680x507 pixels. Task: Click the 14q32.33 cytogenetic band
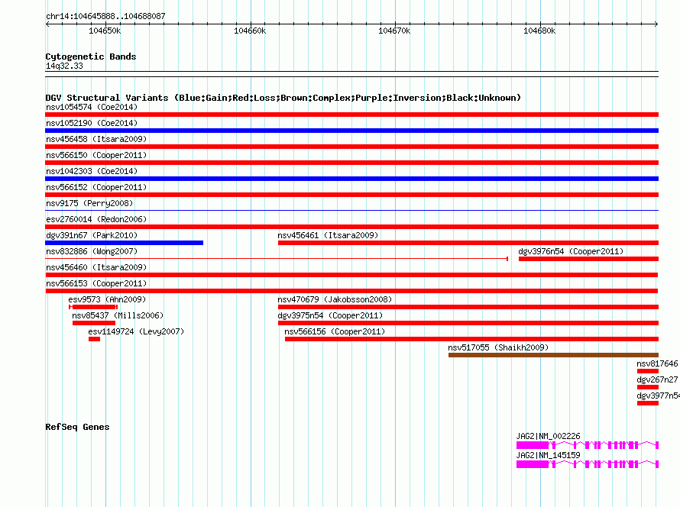[x=351, y=74]
